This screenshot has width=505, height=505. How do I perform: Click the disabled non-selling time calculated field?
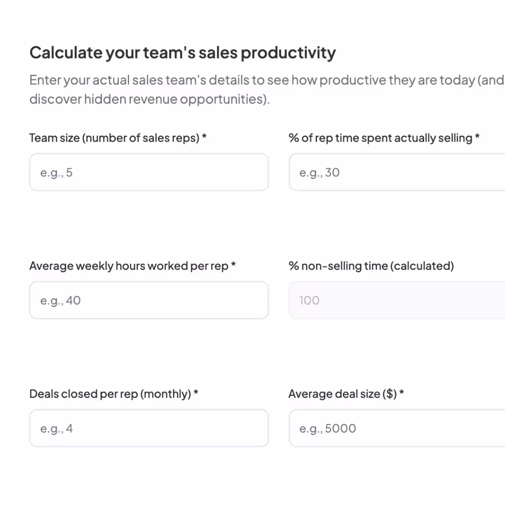(397, 300)
